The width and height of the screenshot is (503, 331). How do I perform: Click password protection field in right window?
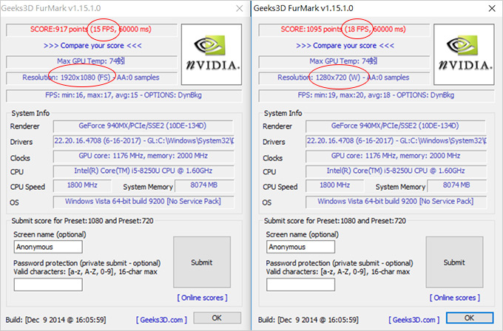point(300,284)
